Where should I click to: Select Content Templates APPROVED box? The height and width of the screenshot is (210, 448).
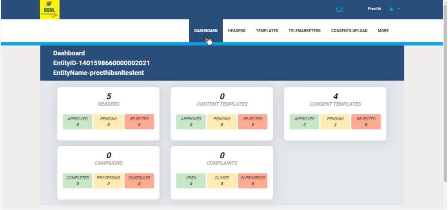point(191,122)
